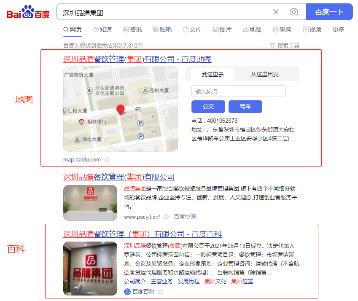The height and width of the screenshot is (301, 358).
Task: Select the red location pin on the map
Action: [x=121, y=109]
